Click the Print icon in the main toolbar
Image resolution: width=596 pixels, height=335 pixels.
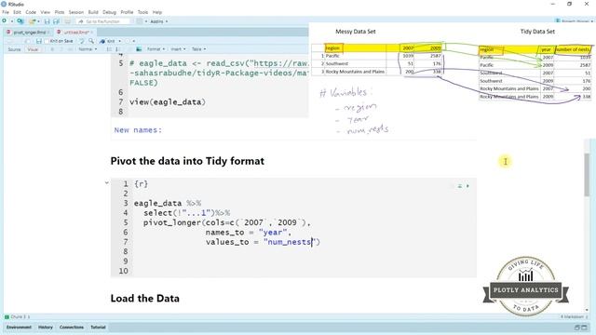coord(68,21)
